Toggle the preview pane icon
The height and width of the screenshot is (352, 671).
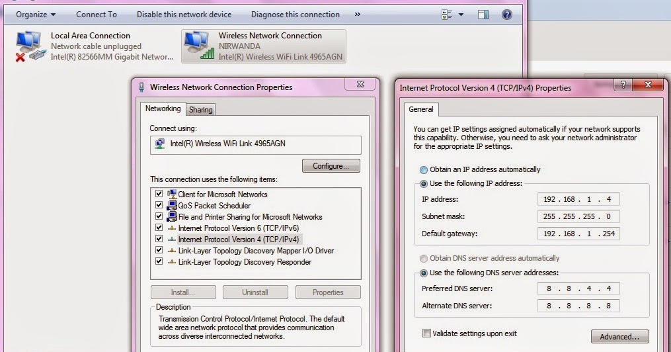(x=483, y=15)
